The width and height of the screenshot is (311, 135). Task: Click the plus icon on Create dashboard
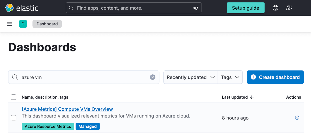point(253,77)
